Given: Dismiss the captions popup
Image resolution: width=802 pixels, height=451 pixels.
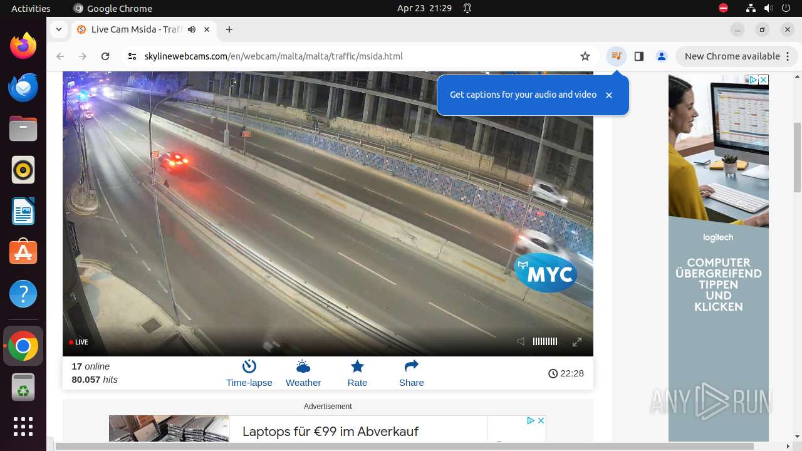Looking at the screenshot, I should tap(608, 95).
